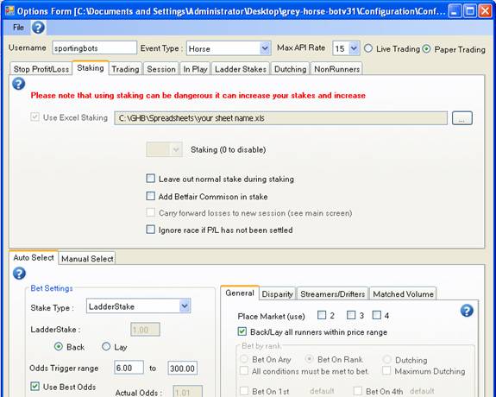496x397 pixels.
Task: Click the help icon in General tab panel
Action: click(x=467, y=311)
